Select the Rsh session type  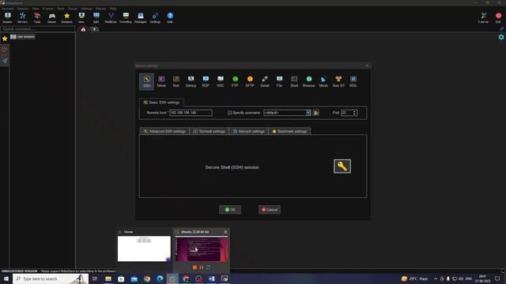176,81
